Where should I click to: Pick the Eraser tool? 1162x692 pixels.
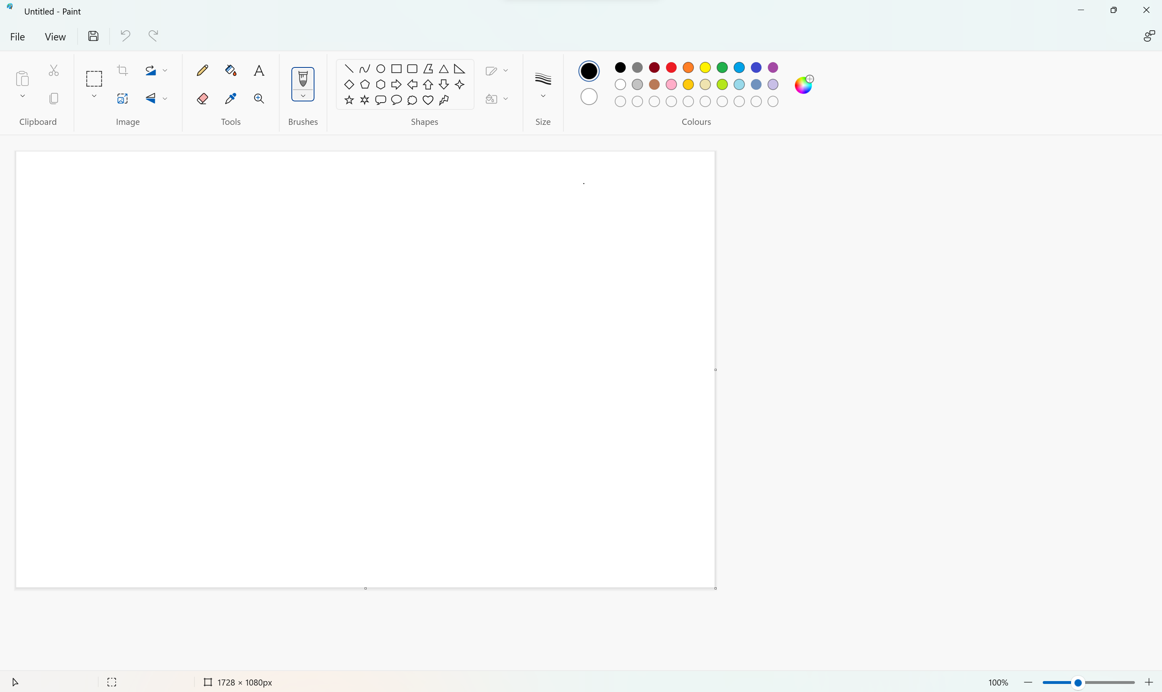202,99
